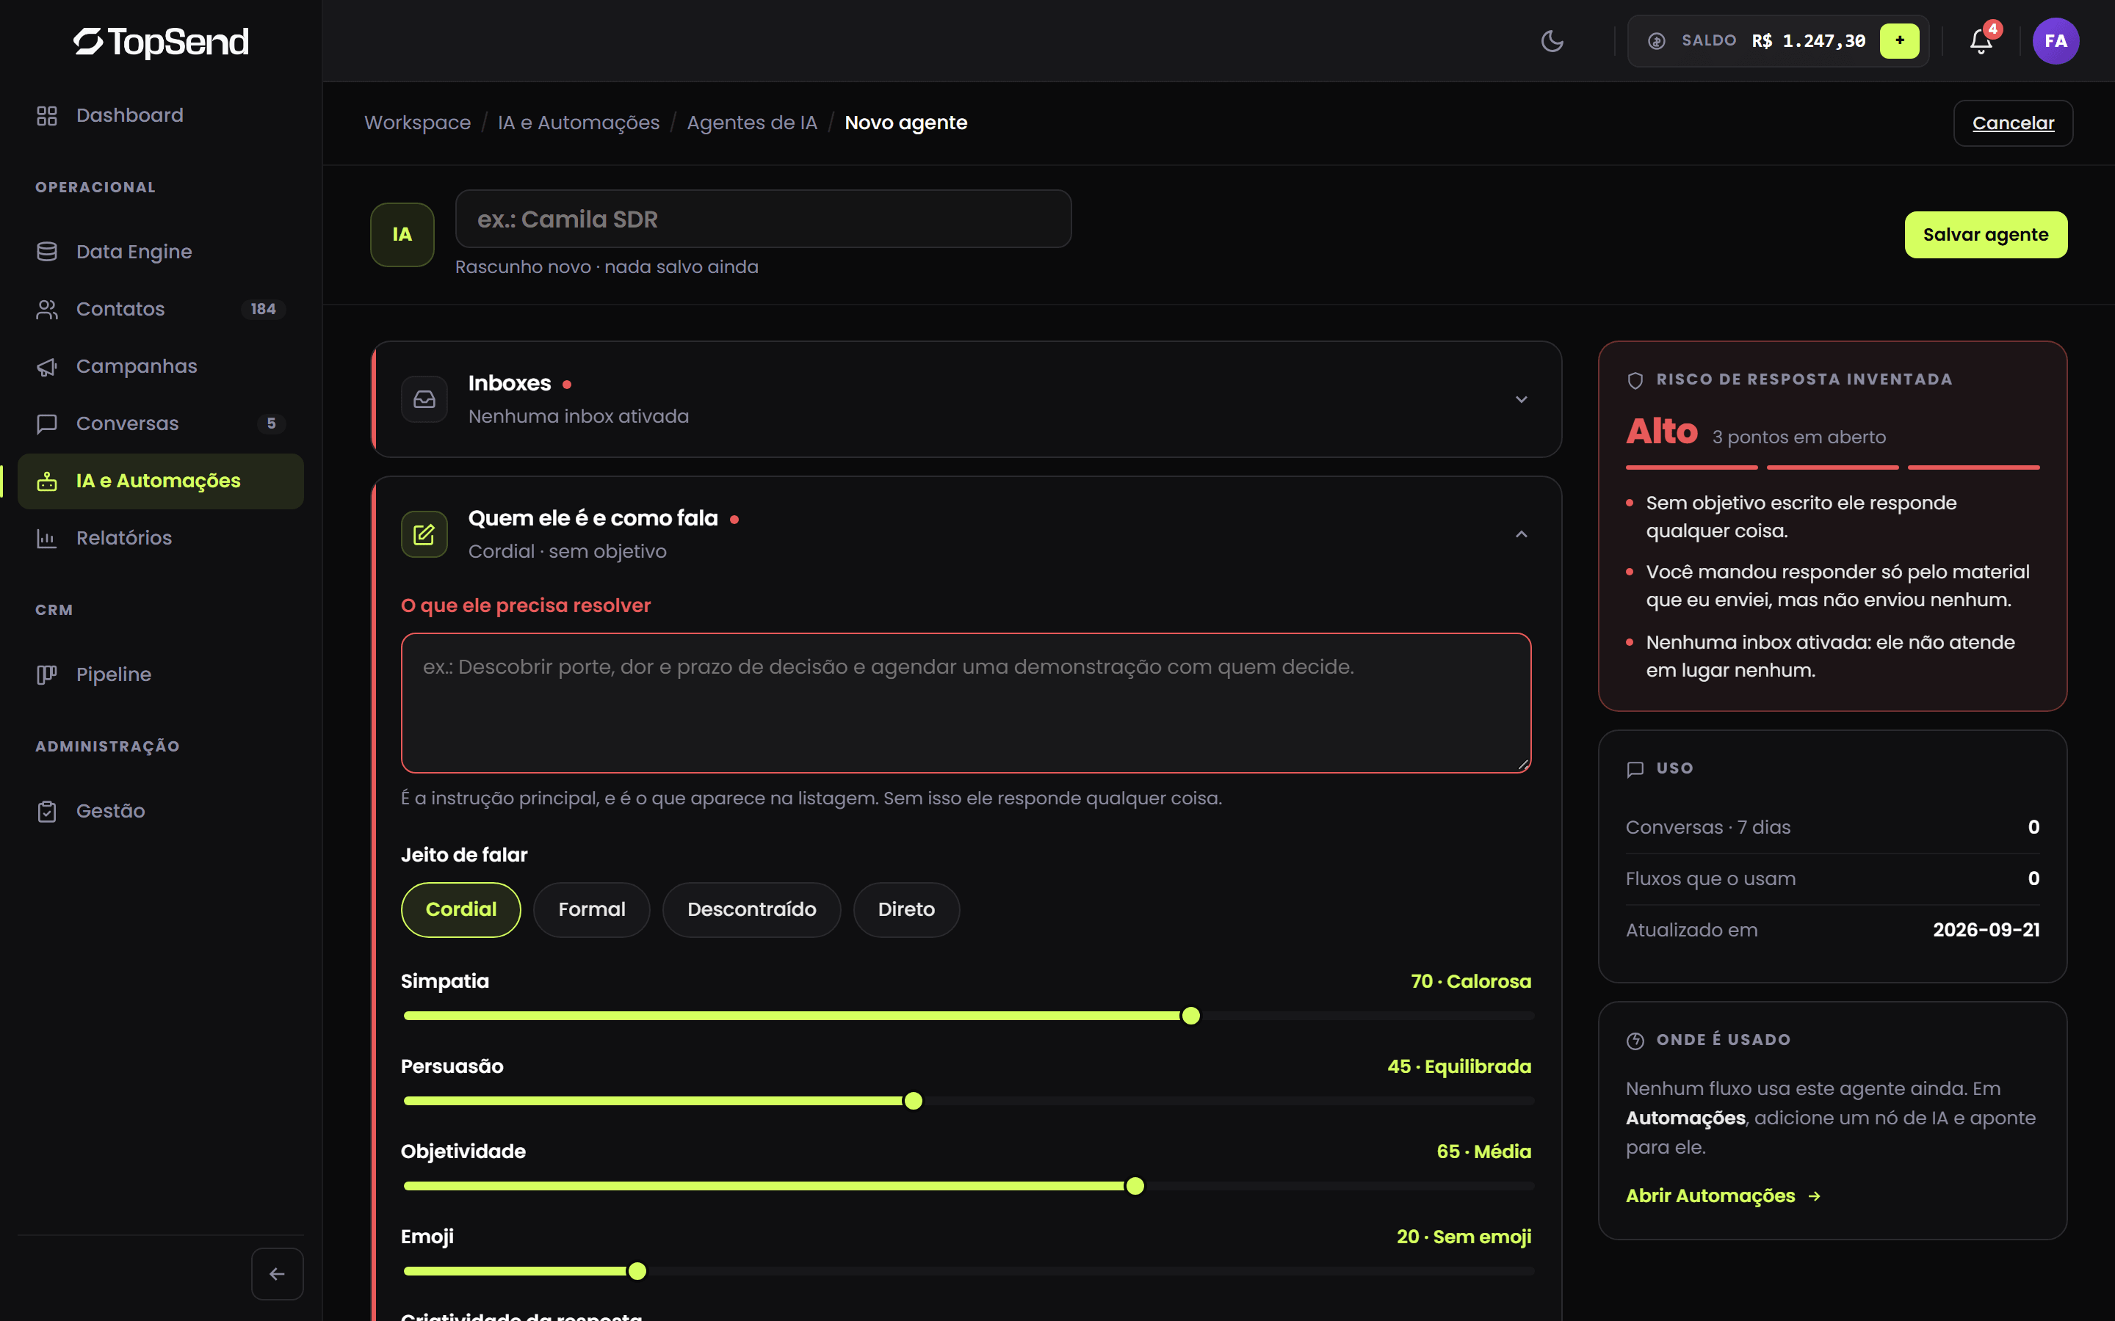Click the Onde é usado header icon

1635,1041
